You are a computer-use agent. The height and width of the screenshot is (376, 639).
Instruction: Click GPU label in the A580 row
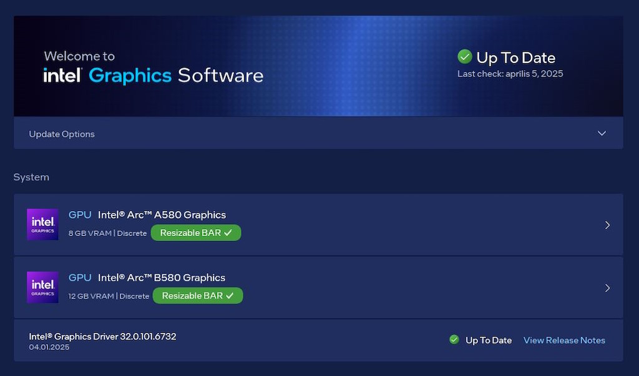80,215
